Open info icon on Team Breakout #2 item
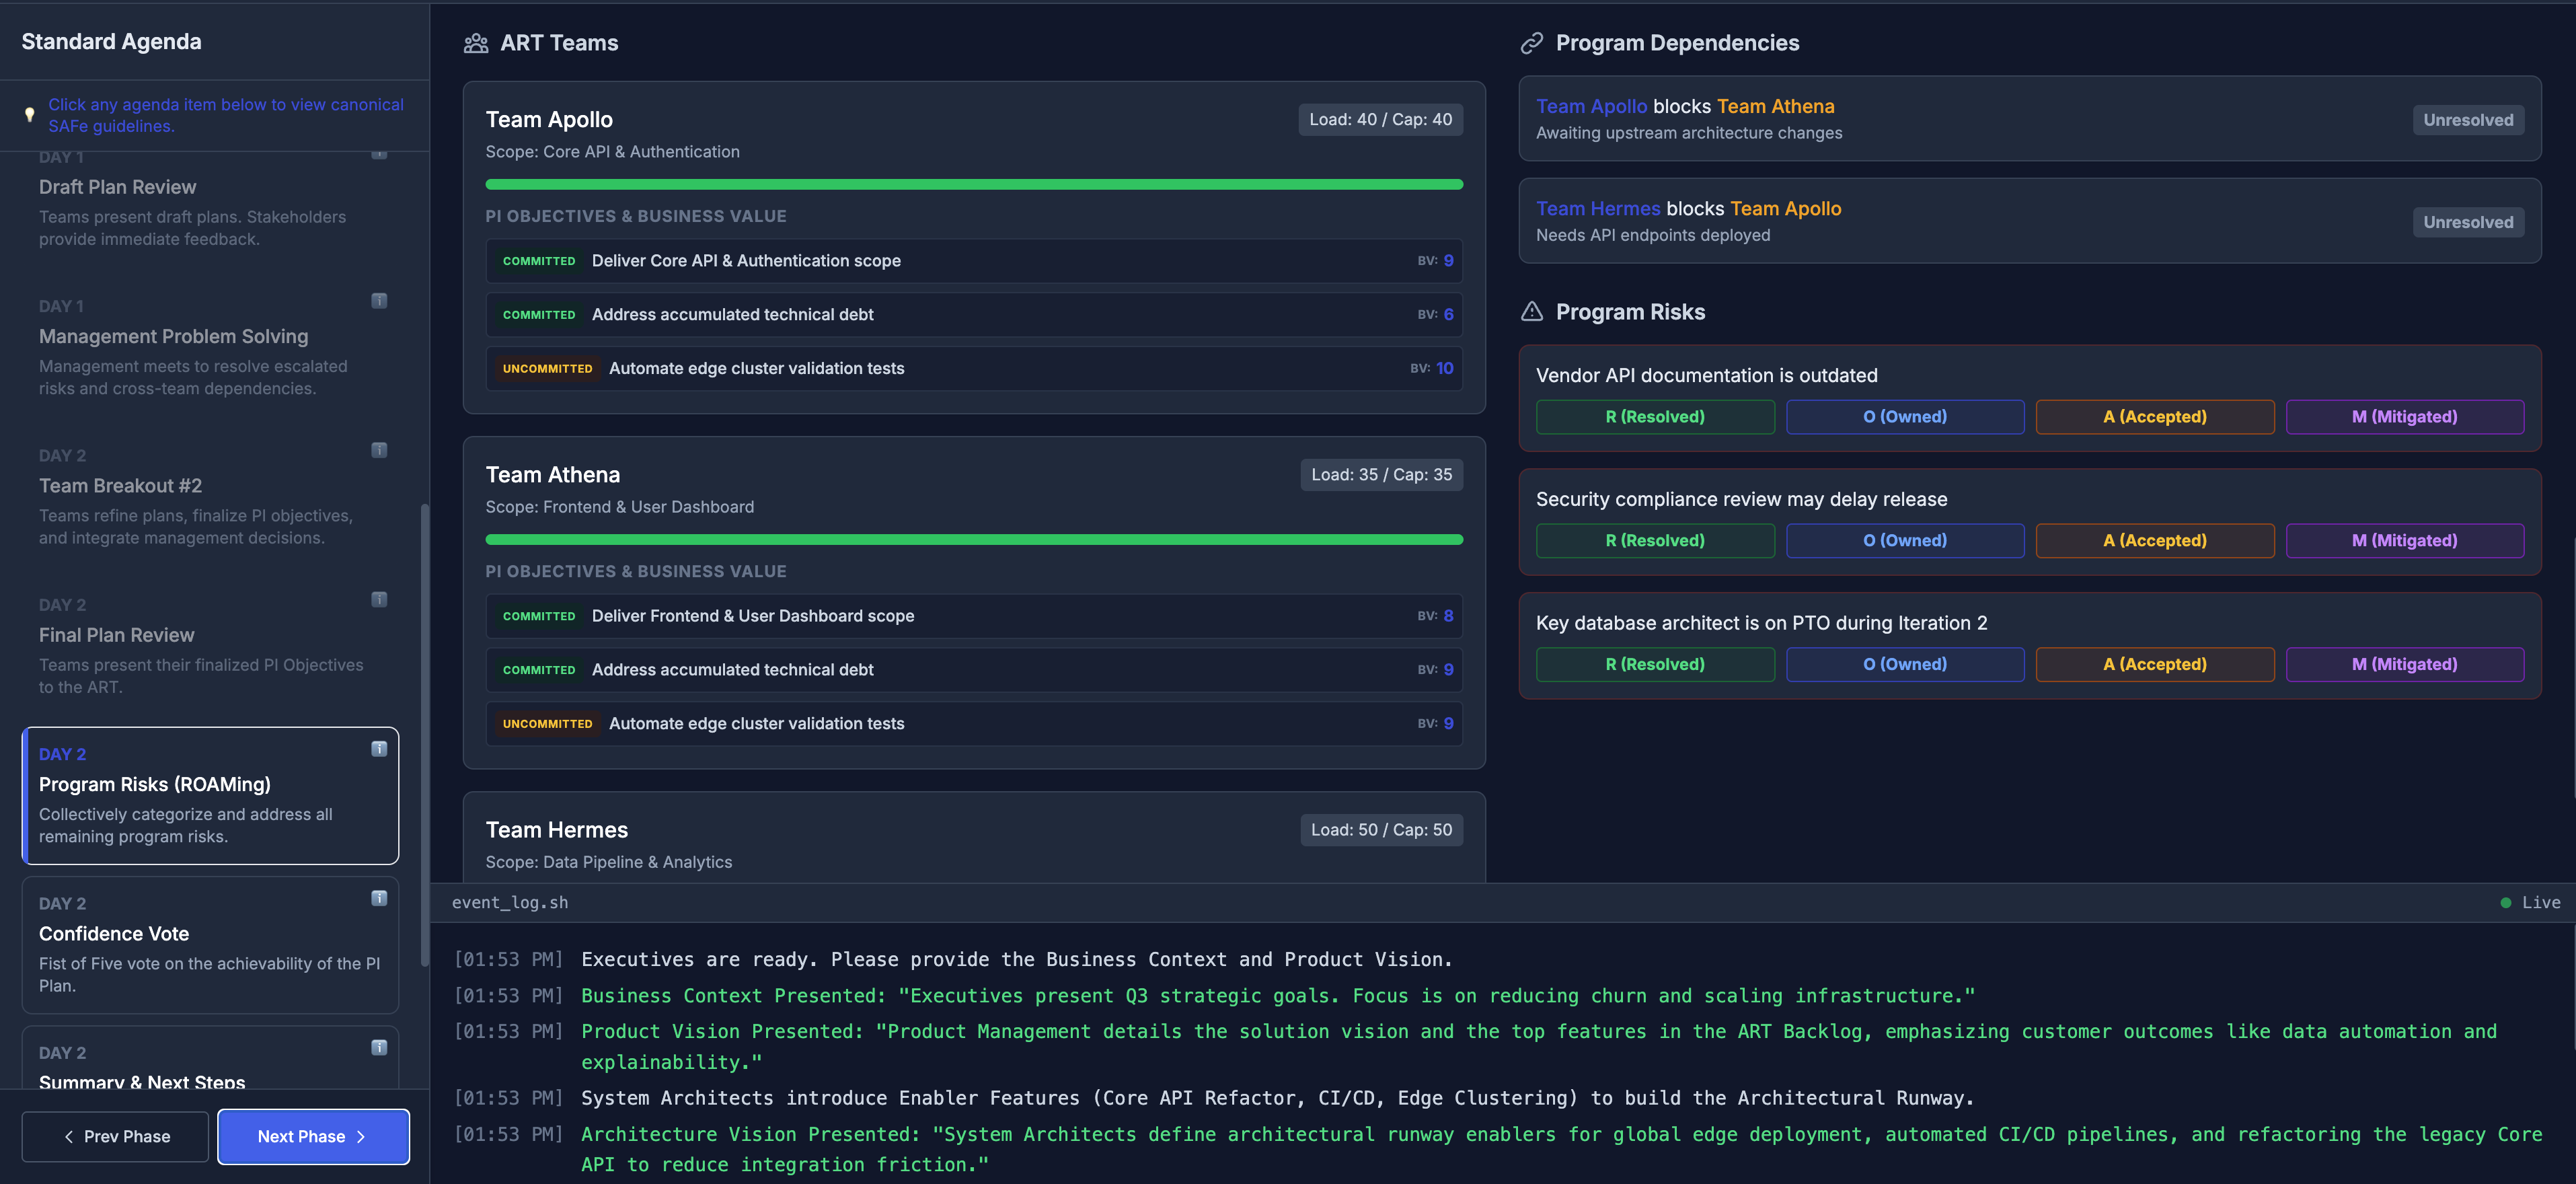 (x=379, y=450)
